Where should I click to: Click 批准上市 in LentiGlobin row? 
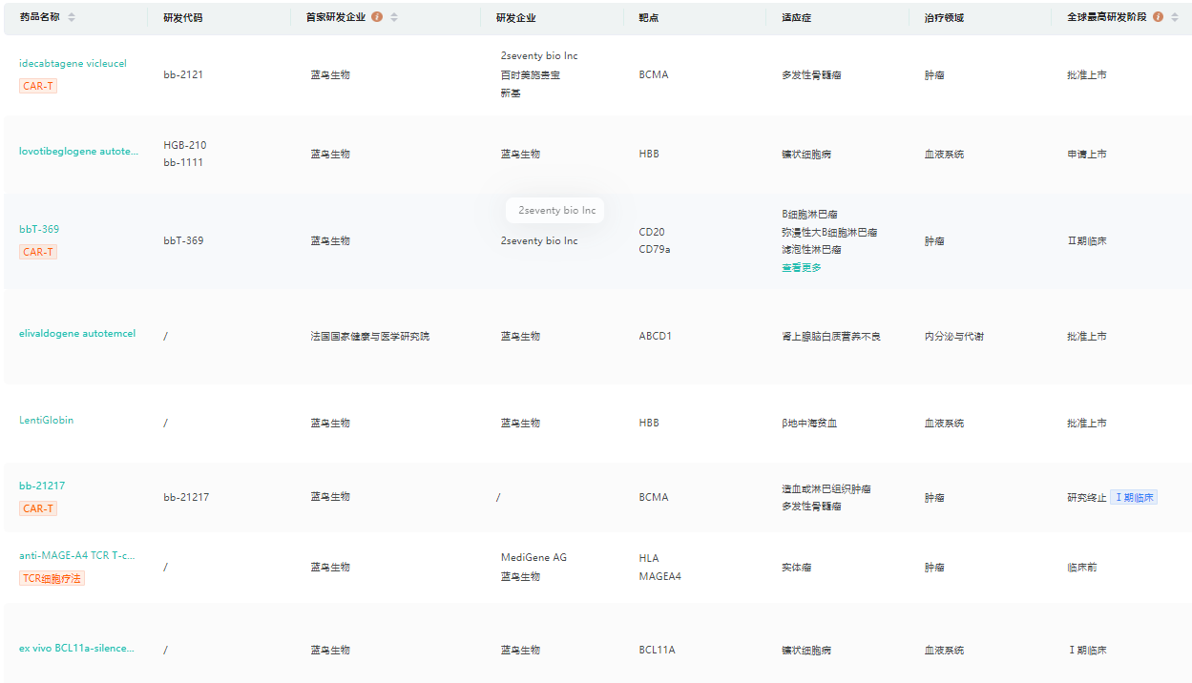[1087, 423]
